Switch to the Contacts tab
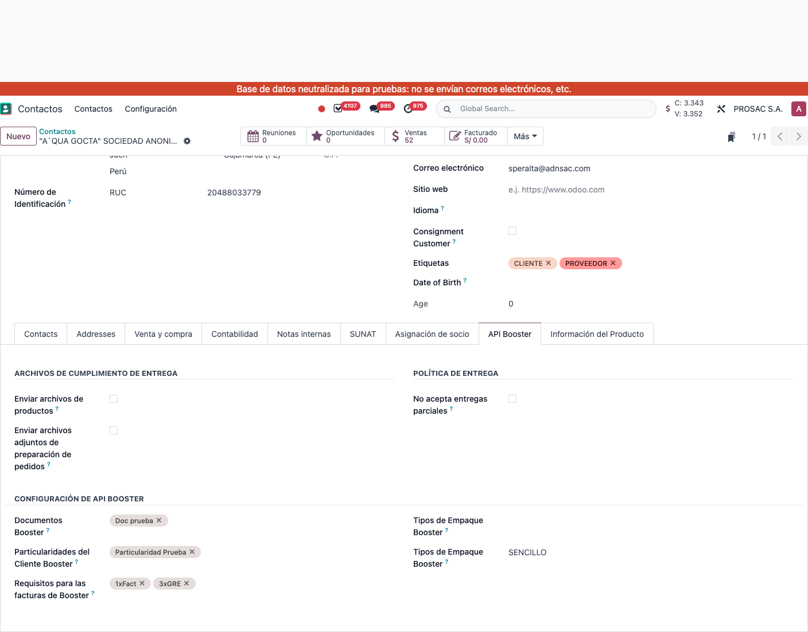Image resolution: width=808 pixels, height=632 pixels. (41, 334)
